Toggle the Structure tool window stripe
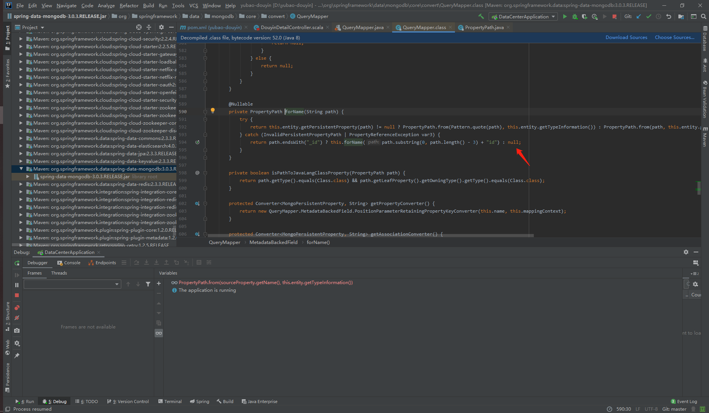Screen dimensions: 709x413 tap(7, 317)
